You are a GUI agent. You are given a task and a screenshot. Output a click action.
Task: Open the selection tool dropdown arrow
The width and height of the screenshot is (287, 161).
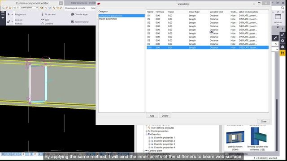(x=12, y=14)
